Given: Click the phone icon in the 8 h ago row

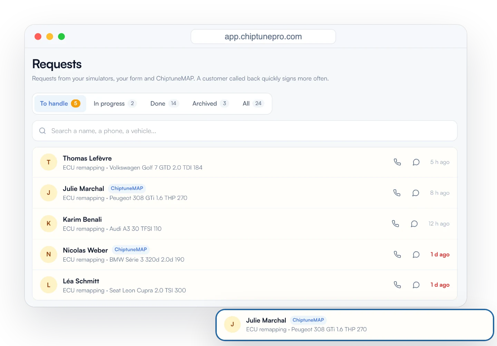Looking at the screenshot, I should pos(397,193).
